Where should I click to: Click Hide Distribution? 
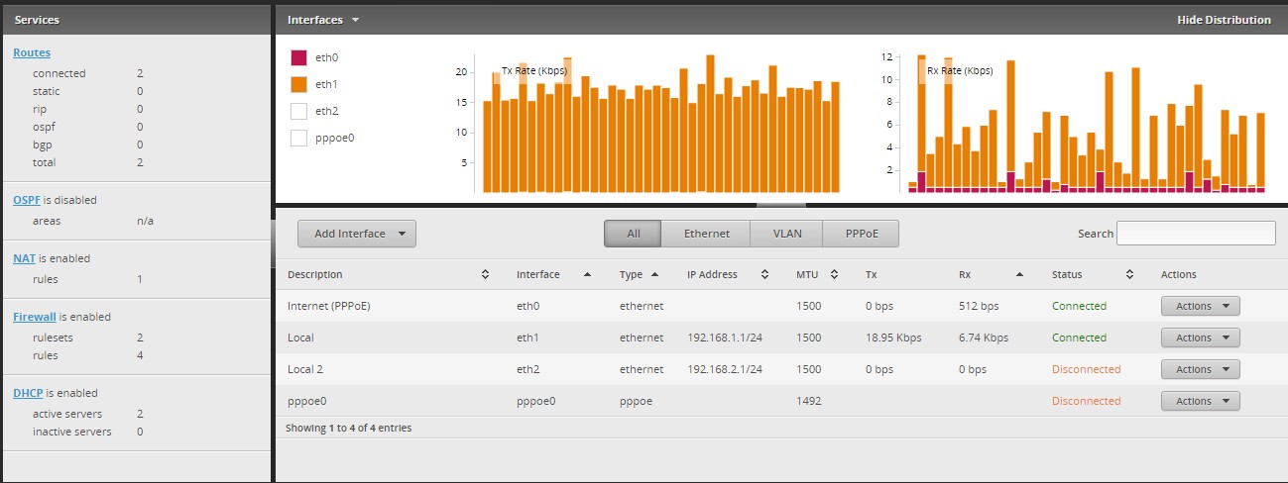tap(1224, 20)
